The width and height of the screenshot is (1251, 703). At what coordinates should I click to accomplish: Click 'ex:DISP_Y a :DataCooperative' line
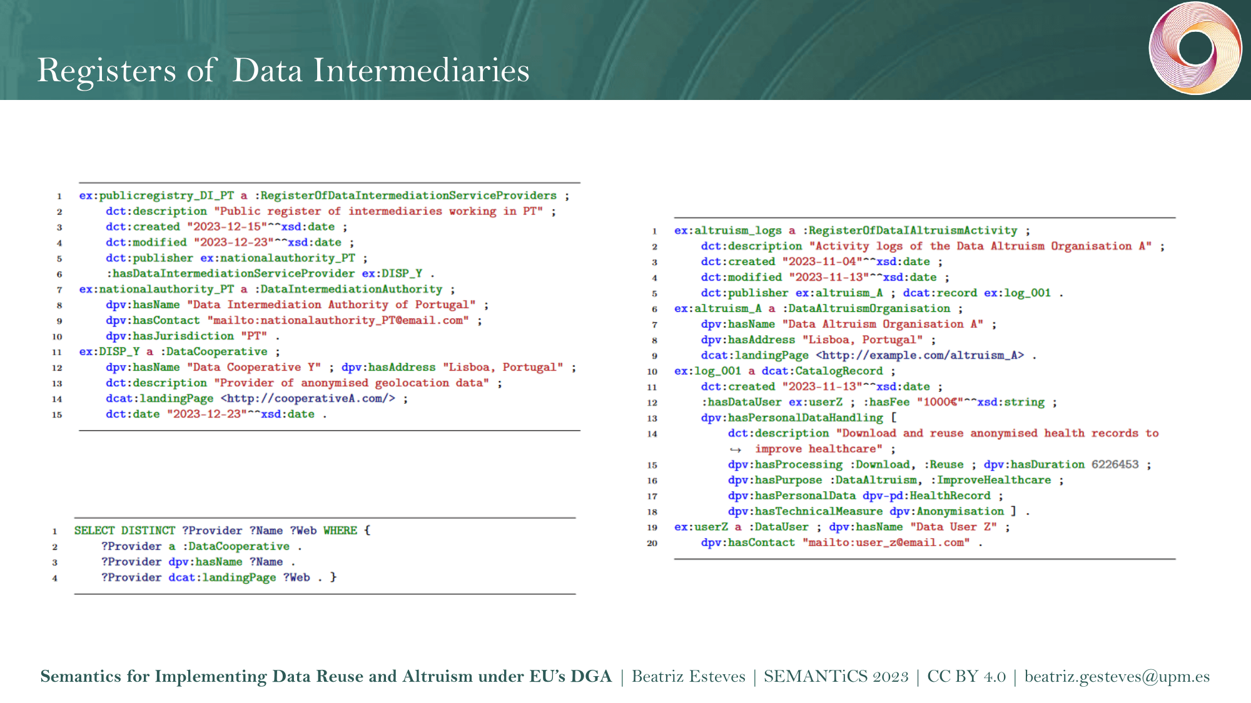[180, 352]
